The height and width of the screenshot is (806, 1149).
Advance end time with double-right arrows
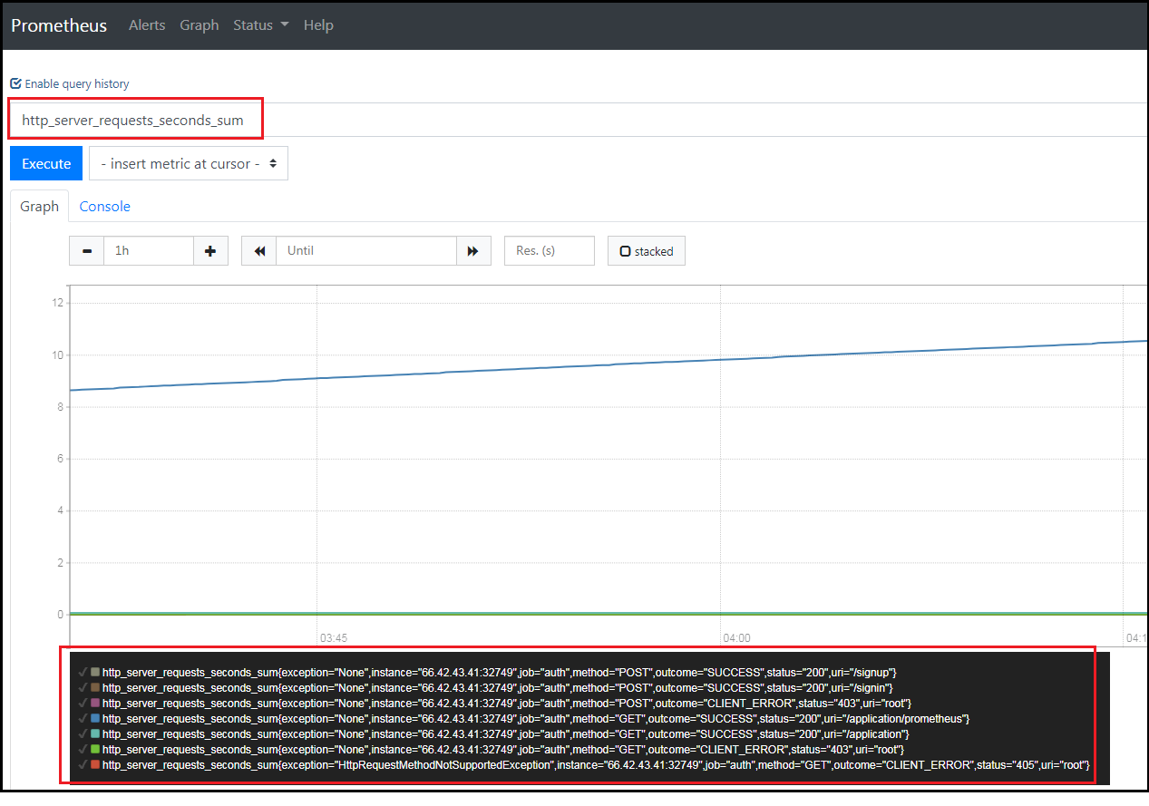[472, 251]
